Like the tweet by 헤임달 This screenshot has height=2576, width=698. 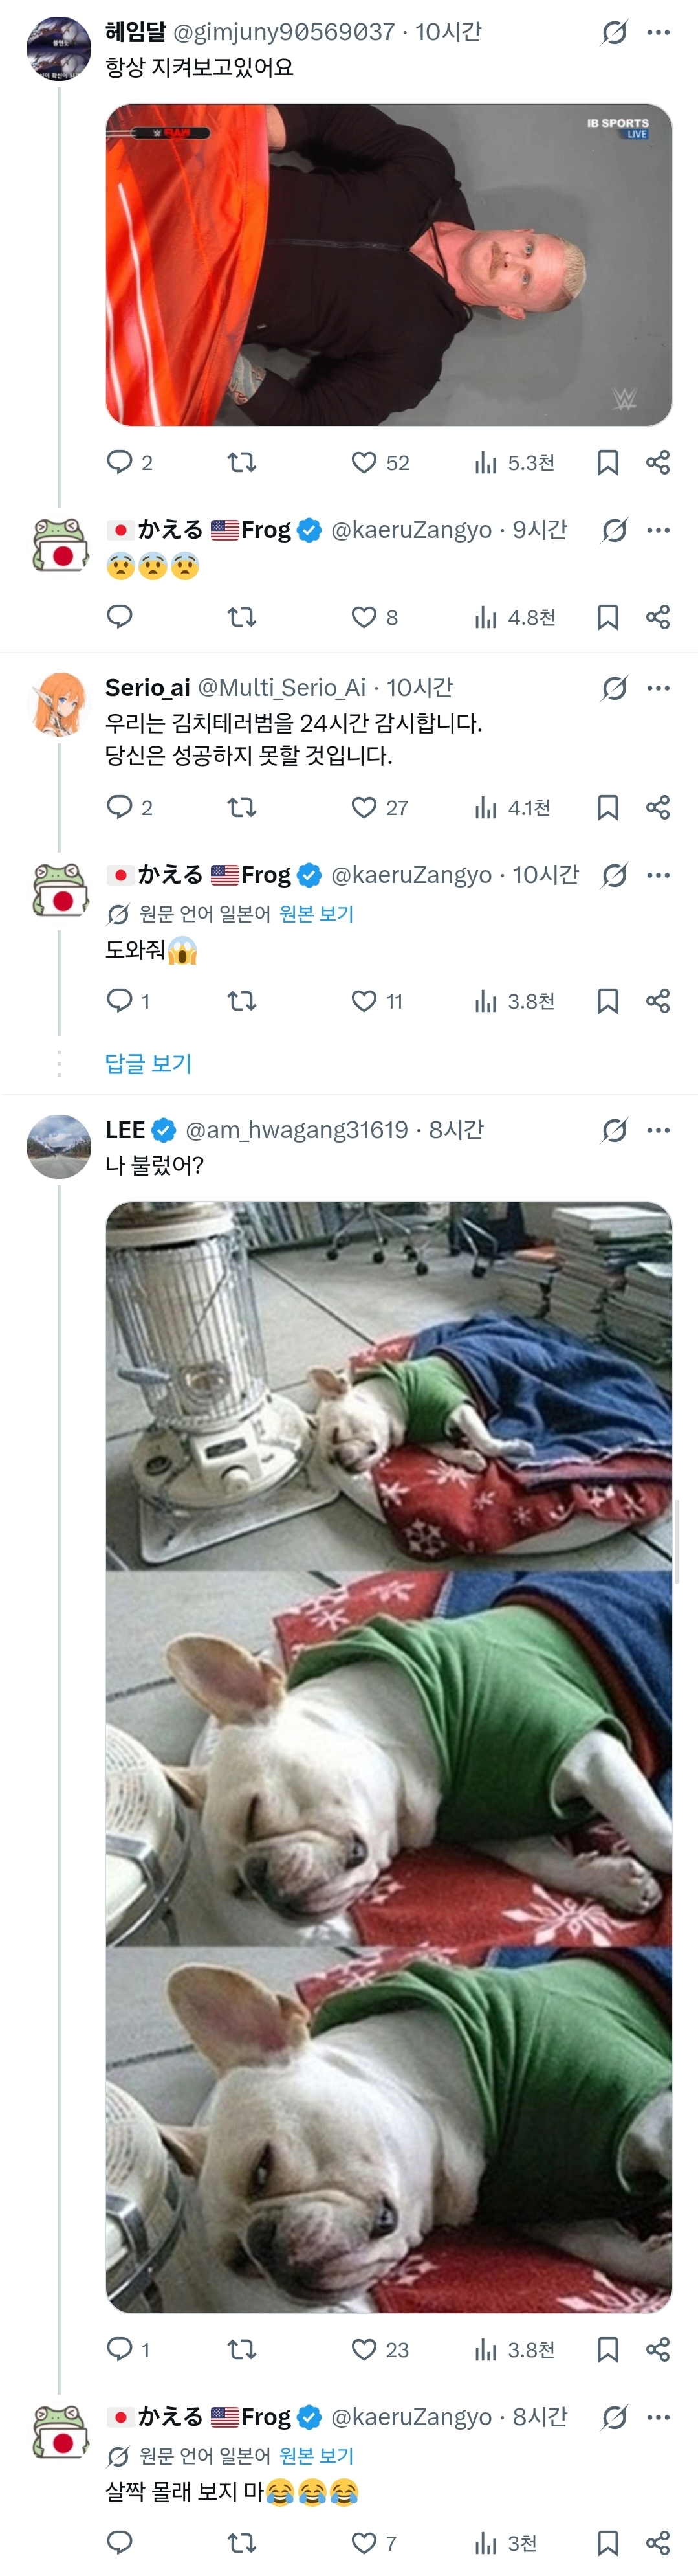click(364, 462)
